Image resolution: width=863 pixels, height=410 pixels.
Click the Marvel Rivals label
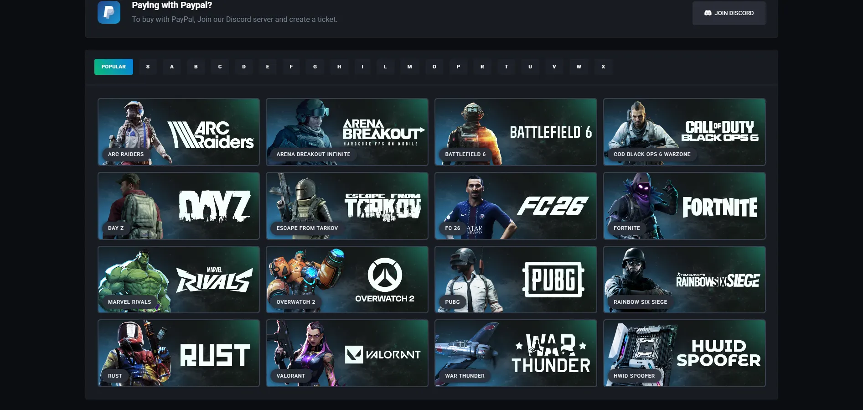(x=129, y=302)
